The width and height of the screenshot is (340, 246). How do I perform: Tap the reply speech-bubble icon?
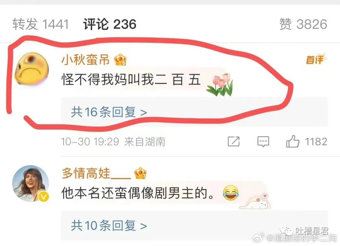point(263,142)
